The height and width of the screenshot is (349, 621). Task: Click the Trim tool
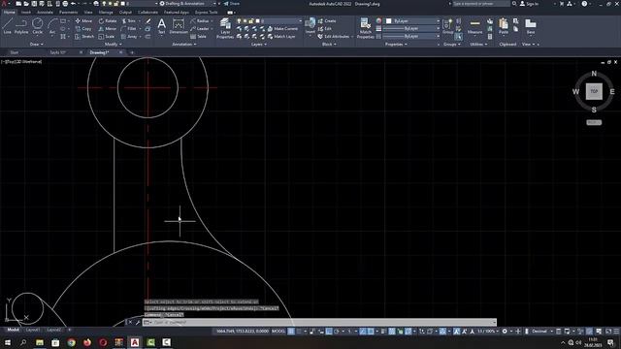[x=129, y=20]
